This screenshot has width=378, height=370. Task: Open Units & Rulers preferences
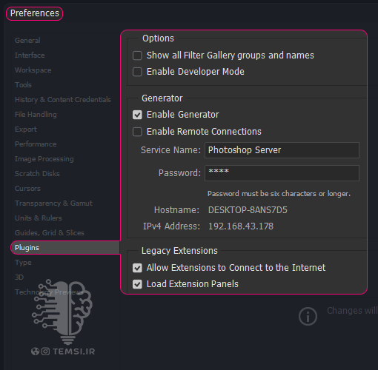click(39, 218)
